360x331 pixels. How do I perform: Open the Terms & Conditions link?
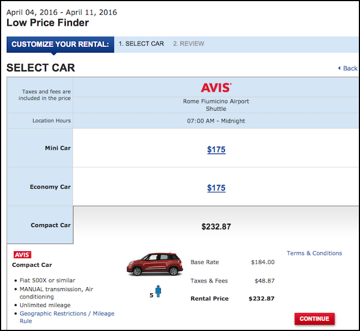point(314,253)
